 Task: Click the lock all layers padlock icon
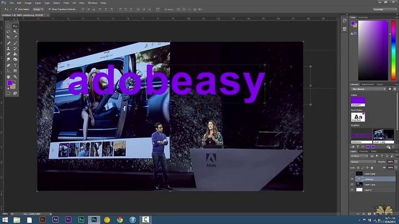coord(372,167)
